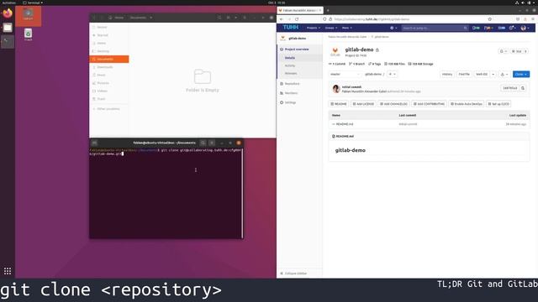538x302 pixels.
Task: Open the add file plus dropdown
Action: point(392,74)
